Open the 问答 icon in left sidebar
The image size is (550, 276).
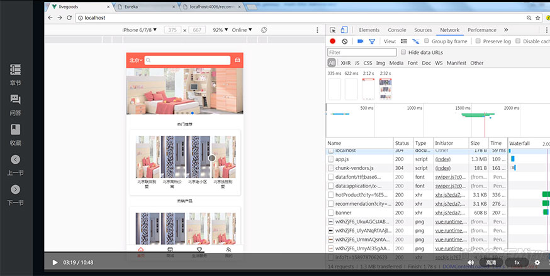(x=15, y=100)
